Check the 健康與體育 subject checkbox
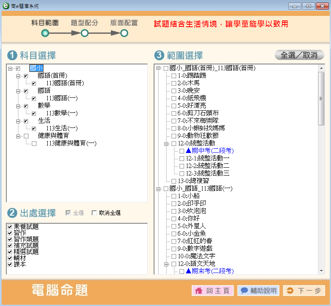Viewport: 331px width, 306px height. coord(26,136)
